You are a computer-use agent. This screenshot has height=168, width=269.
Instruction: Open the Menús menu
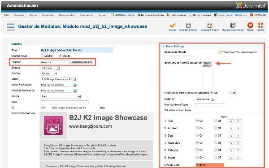(33, 15)
